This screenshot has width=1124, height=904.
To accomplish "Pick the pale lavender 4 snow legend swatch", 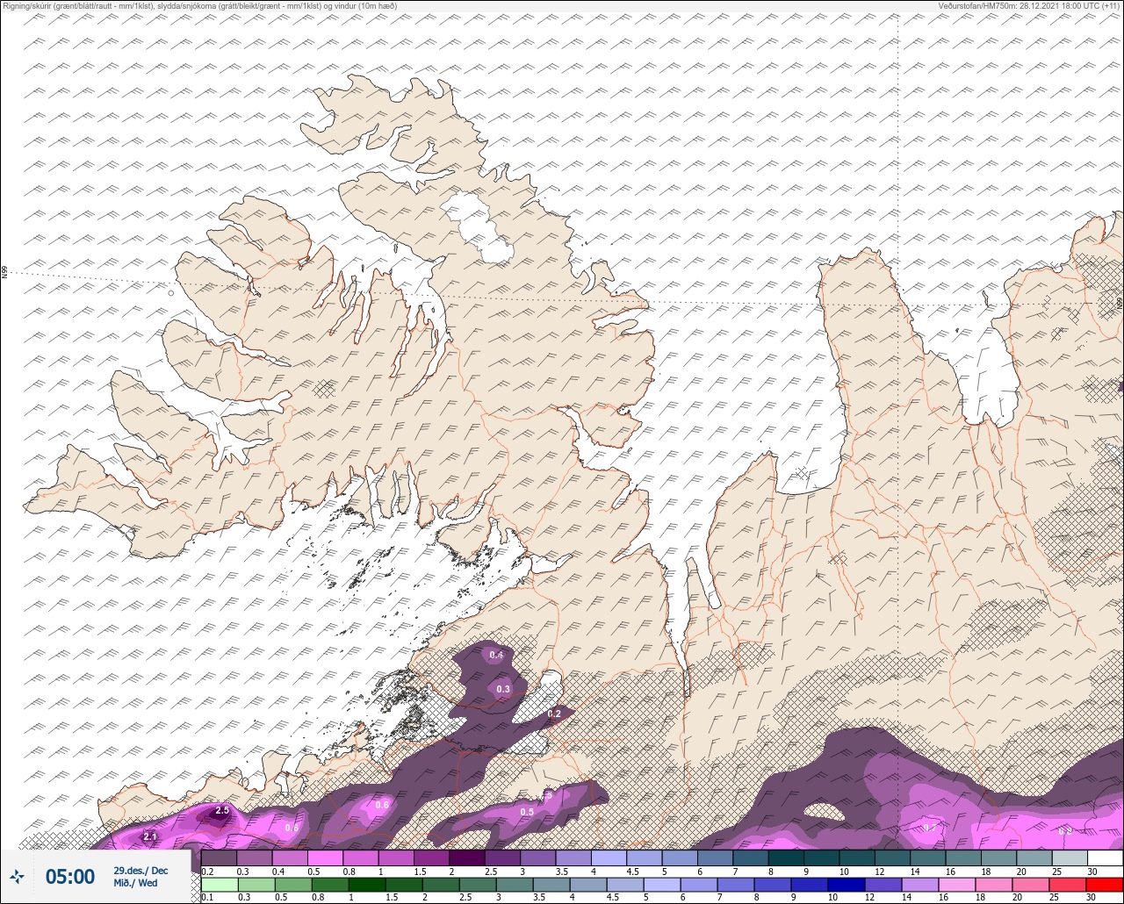I will point(609,857).
